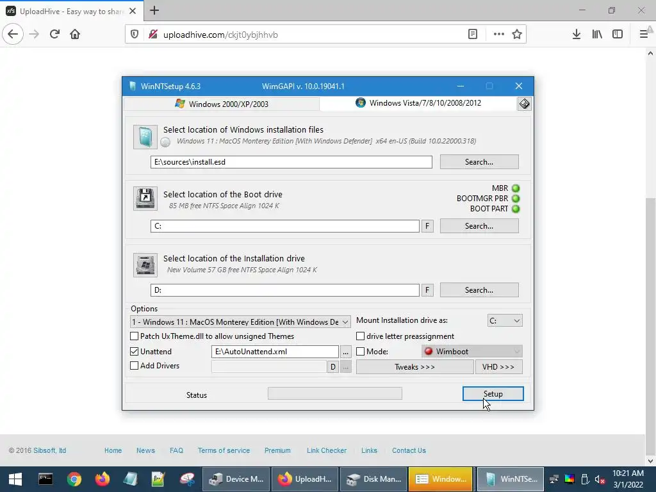Browse for unattend file with ellipsis button
The width and height of the screenshot is (656, 492).
(345, 352)
